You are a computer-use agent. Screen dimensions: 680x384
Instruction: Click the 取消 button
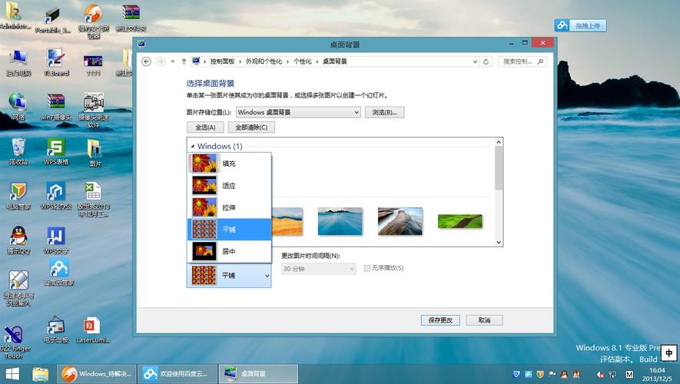(x=484, y=320)
